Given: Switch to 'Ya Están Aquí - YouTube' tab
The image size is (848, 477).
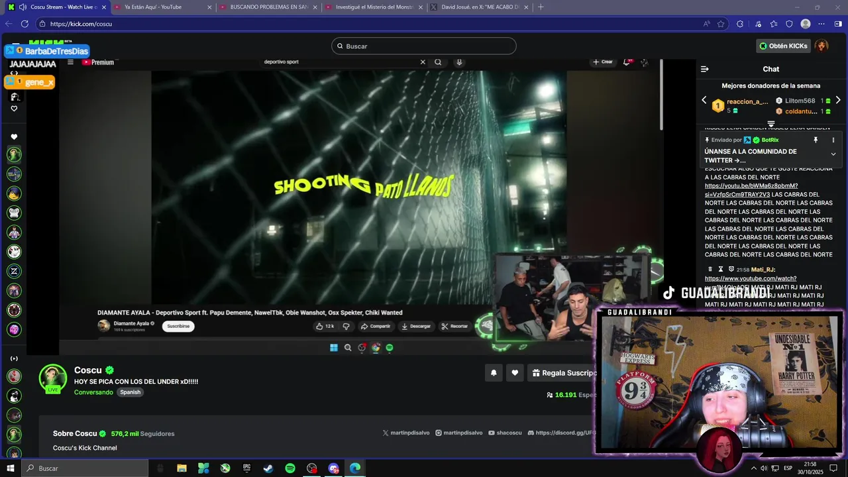Looking at the screenshot, I should (x=162, y=7).
